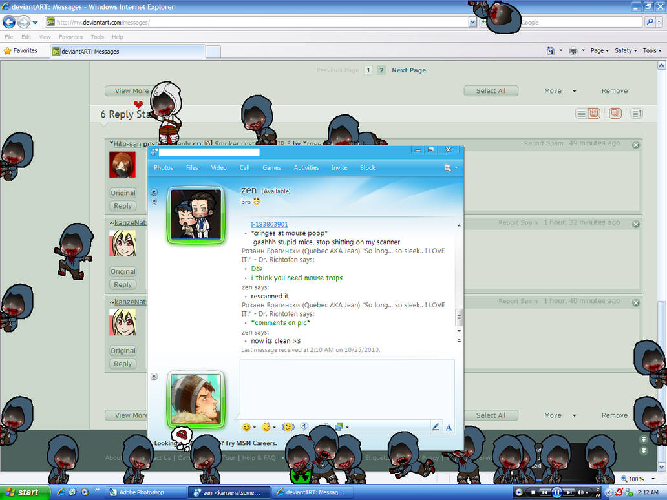
Task: Remove the 1 hour 32 minutes message
Action: tap(635, 224)
